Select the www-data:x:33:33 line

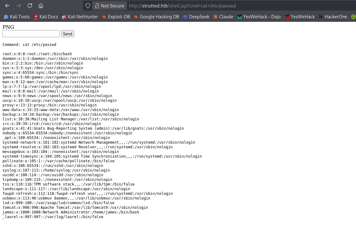pyautogui.click(x=61, y=110)
